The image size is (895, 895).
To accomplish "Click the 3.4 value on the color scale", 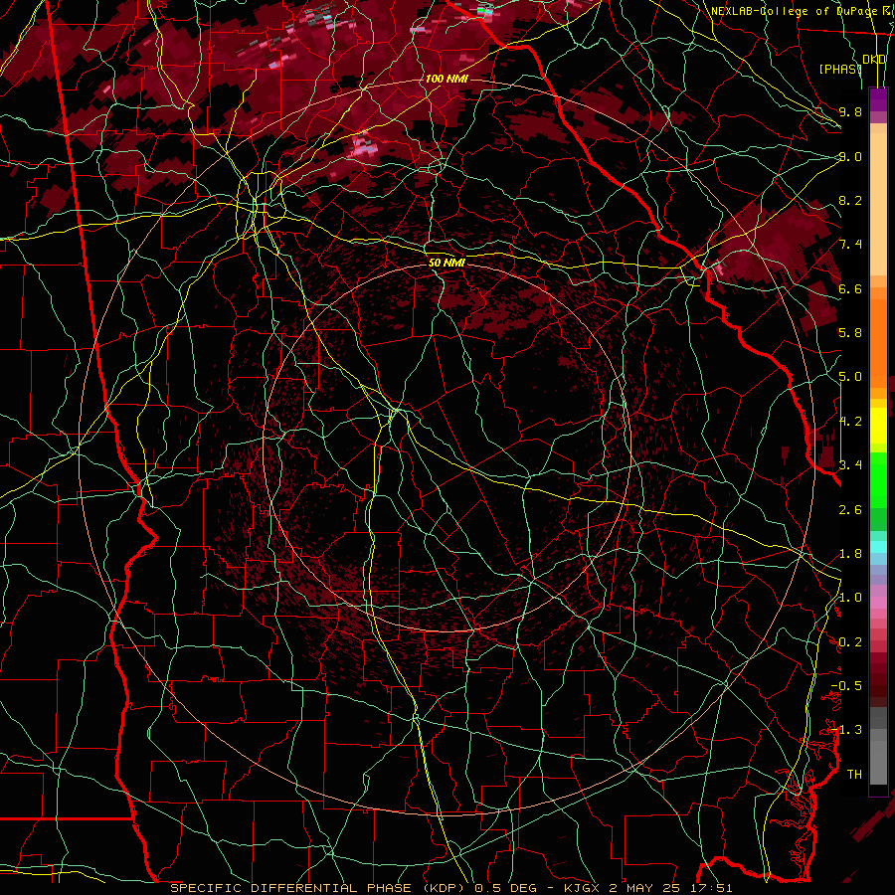I will click(850, 465).
